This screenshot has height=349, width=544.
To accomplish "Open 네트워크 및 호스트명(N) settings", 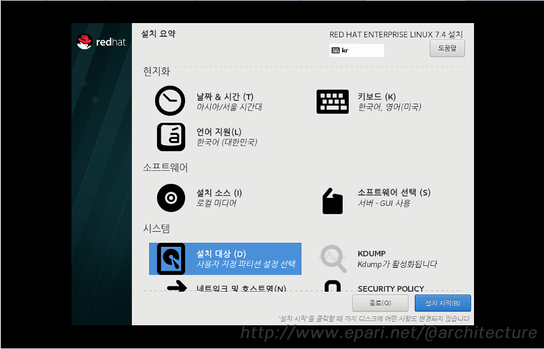I will pos(241,288).
